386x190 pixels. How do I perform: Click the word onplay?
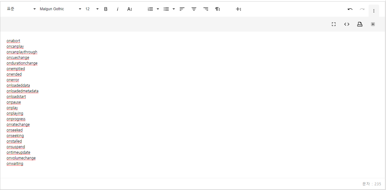[x=12, y=108]
